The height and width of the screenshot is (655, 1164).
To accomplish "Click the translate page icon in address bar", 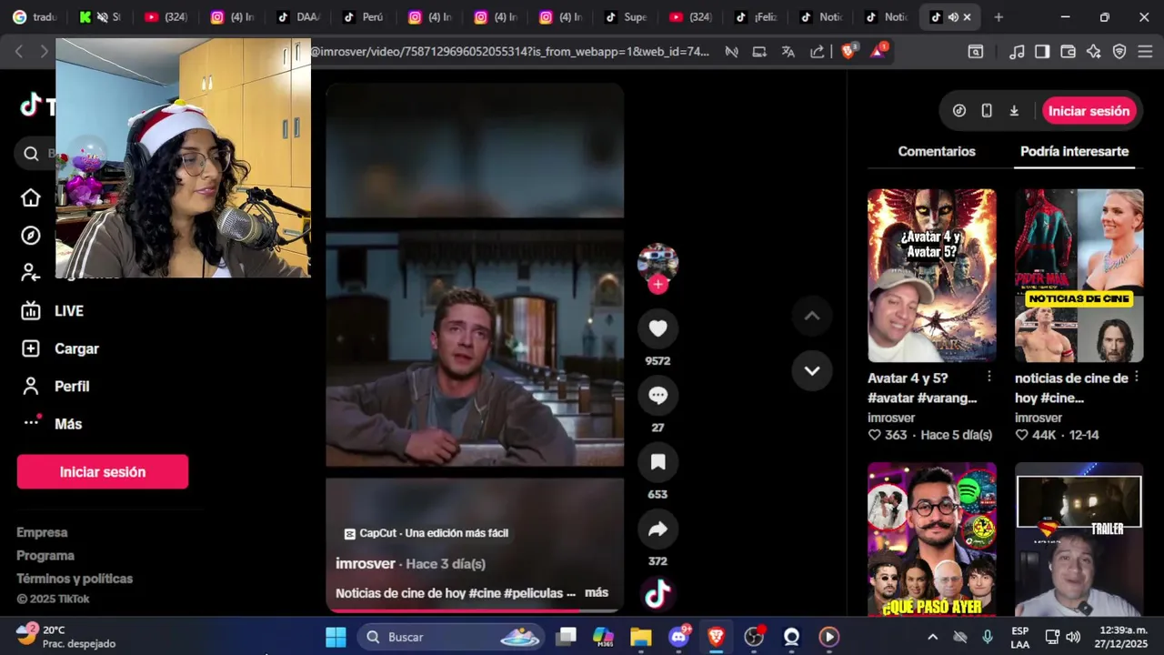I will [788, 52].
